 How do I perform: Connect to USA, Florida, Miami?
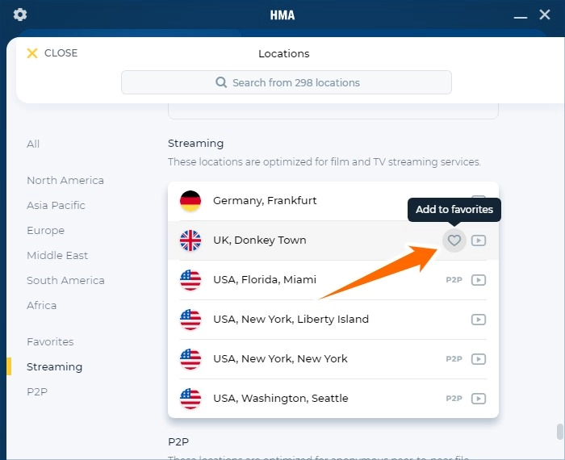click(333, 280)
